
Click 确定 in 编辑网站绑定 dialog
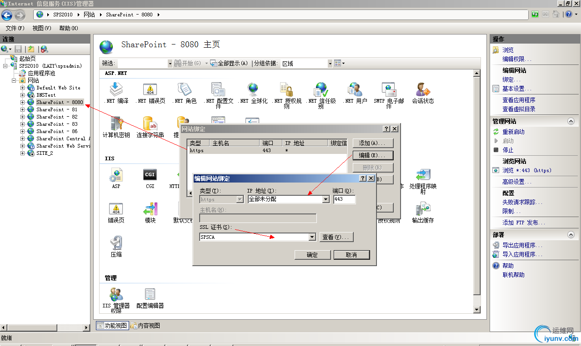coord(312,255)
